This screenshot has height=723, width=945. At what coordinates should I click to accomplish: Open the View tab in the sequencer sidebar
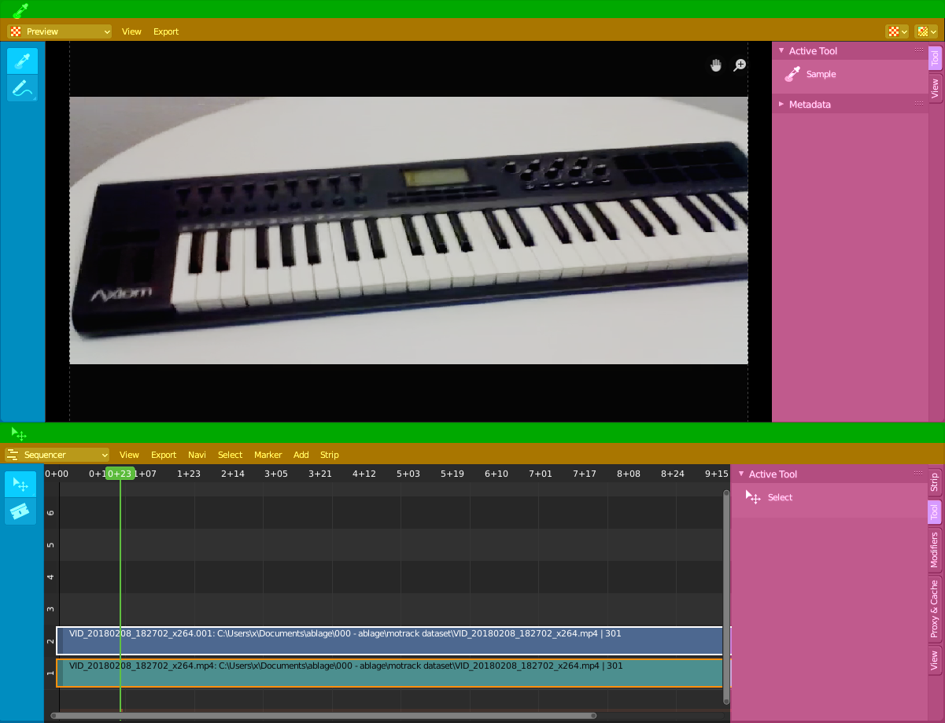(934, 660)
